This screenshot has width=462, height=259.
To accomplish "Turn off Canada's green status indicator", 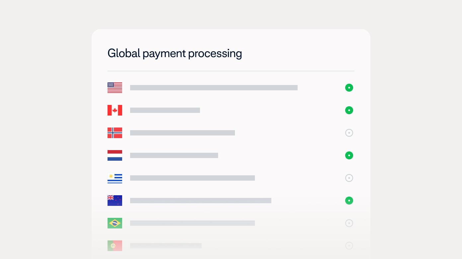I will 349,110.
